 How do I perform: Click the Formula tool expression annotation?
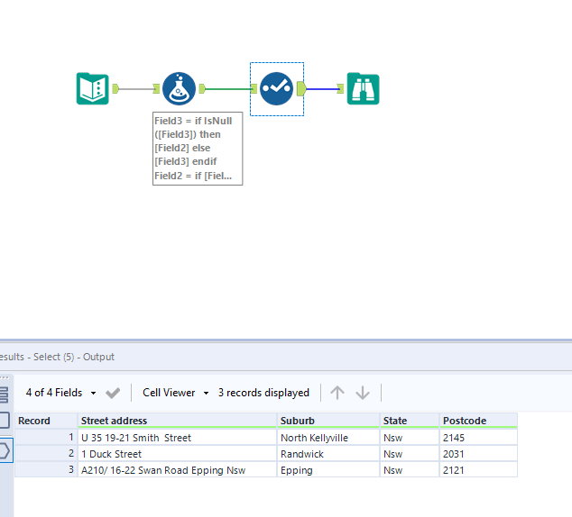click(198, 149)
